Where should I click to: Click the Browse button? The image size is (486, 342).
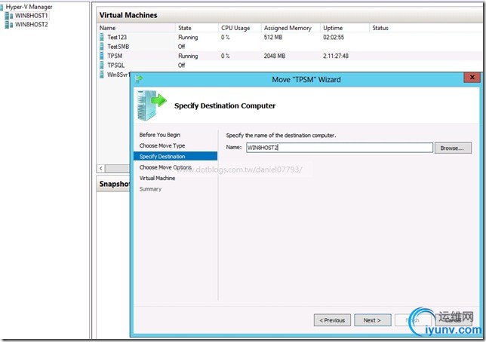pos(453,148)
